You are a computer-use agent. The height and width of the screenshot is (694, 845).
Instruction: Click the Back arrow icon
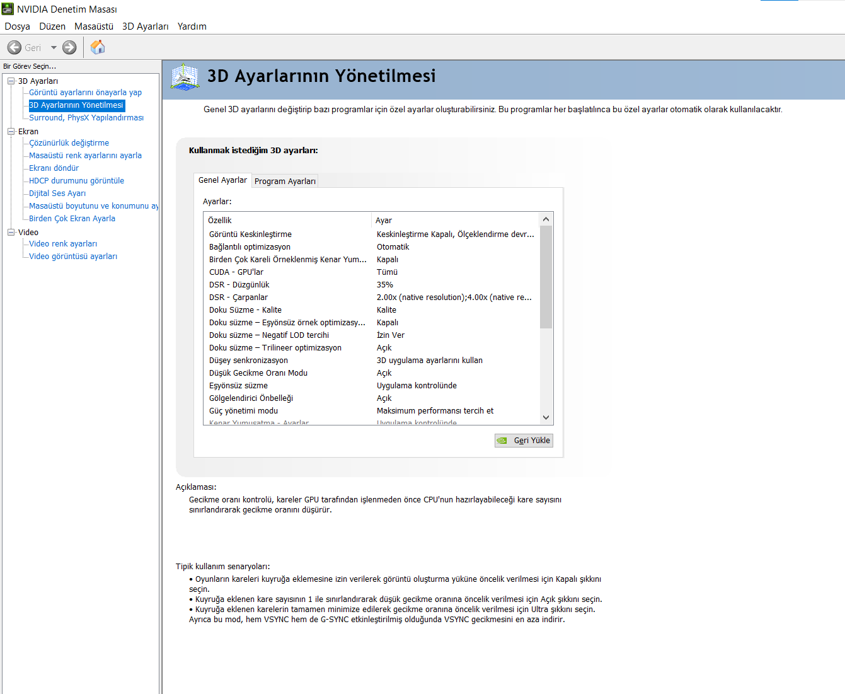(14, 47)
